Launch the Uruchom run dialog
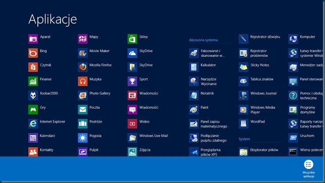 click(x=293, y=138)
